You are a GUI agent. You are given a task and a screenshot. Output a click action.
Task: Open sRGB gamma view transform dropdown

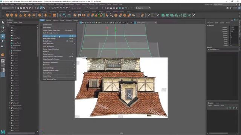146,22
